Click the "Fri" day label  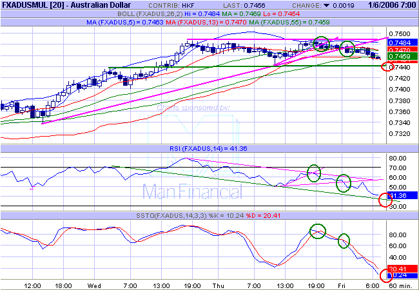pyautogui.click(x=342, y=285)
